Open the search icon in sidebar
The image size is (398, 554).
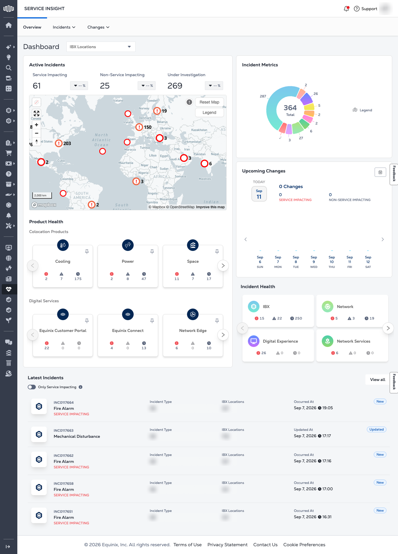[x=9, y=68]
